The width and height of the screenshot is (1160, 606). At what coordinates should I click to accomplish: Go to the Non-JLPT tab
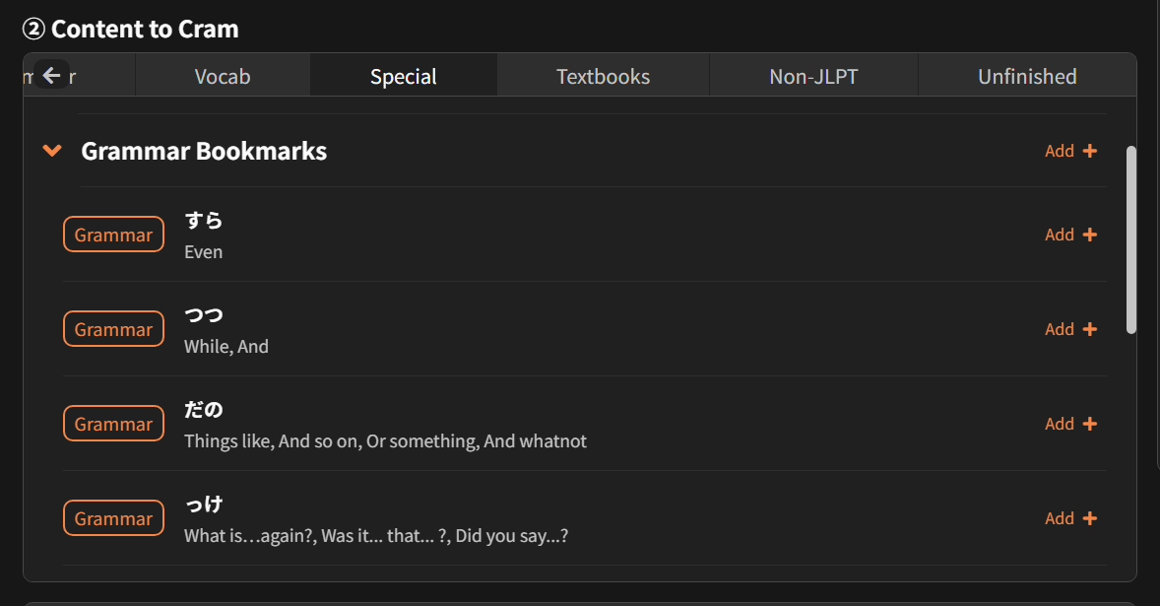coord(813,76)
